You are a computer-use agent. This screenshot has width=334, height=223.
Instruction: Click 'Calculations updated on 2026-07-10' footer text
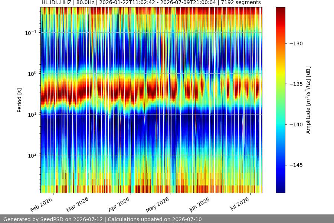tap(155, 219)
